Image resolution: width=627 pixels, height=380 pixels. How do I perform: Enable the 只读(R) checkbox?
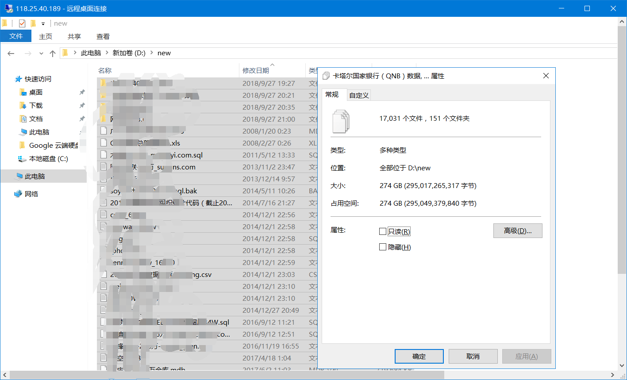click(x=383, y=231)
